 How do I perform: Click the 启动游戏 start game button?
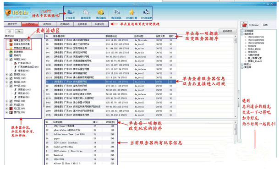pos(227,31)
